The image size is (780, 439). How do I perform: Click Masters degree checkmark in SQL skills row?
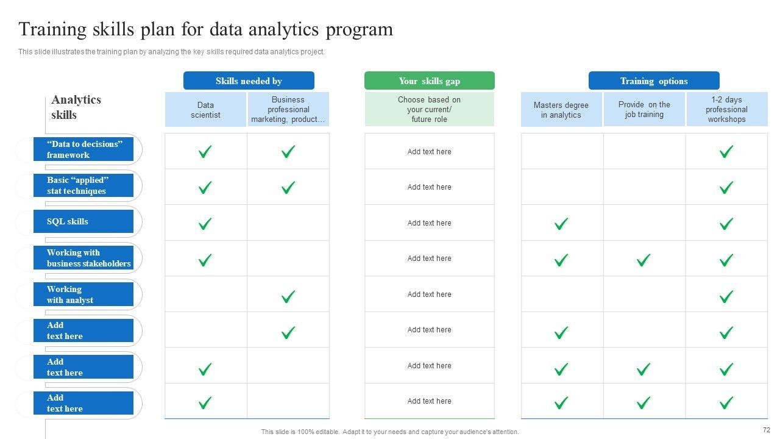pyautogui.click(x=561, y=224)
